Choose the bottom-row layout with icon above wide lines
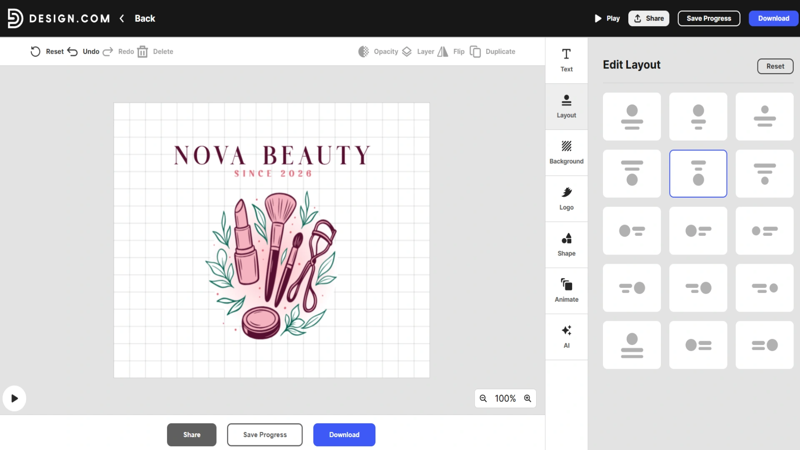This screenshot has width=800, height=450. pos(632,345)
